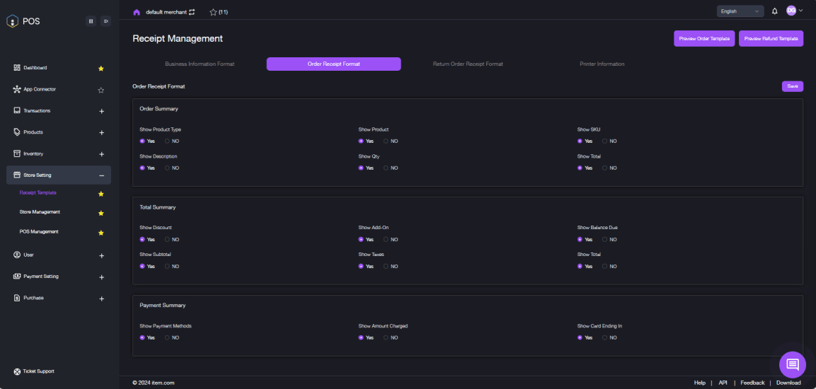Click the notification bell icon
Viewport: 816px width, 389px height.
[x=774, y=11]
